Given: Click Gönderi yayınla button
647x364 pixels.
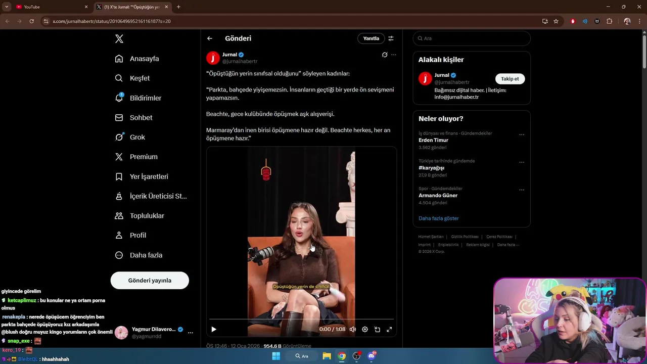Looking at the screenshot, I should pyautogui.click(x=150, y=281).
